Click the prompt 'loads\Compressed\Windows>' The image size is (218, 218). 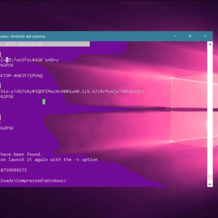pyautogui.click(x=33, y=181)
